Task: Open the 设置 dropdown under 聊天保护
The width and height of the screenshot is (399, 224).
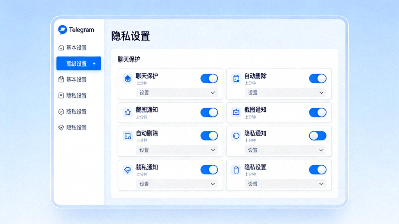Action: [x=177, y=93]
